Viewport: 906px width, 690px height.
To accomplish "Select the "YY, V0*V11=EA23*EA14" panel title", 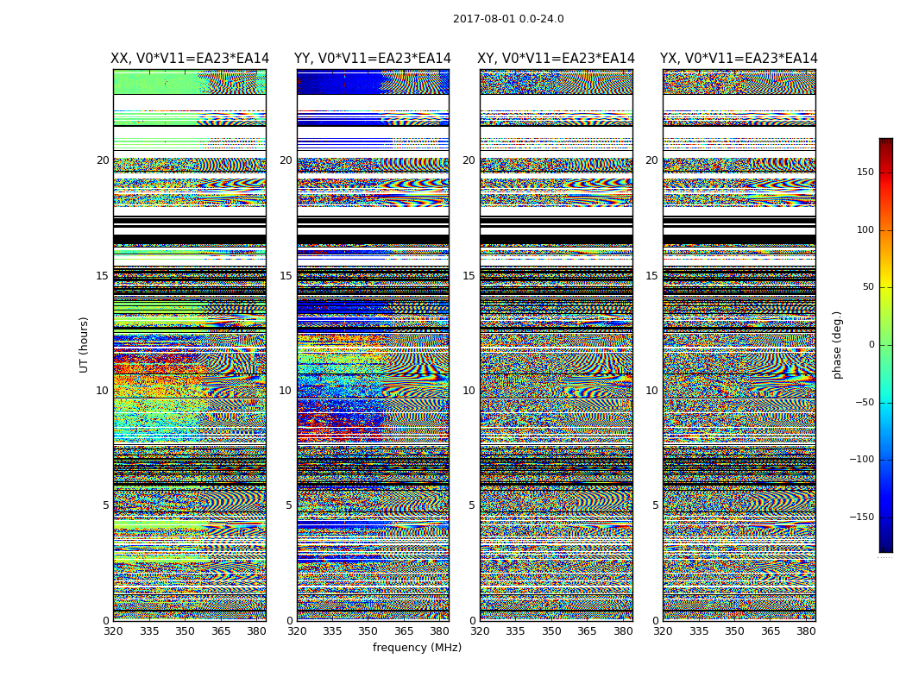I will pos(373,59).
